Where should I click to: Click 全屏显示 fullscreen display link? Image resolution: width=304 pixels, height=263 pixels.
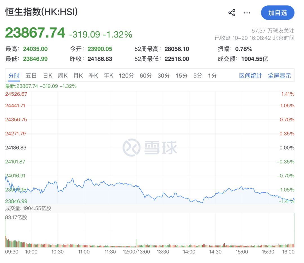point(280,75)
